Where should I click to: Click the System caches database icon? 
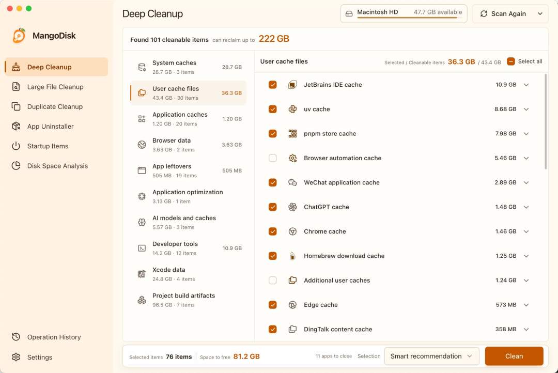click(142, 67)
